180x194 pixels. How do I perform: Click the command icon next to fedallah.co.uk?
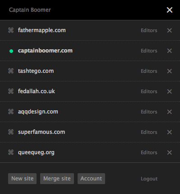[x=11, y=91]
